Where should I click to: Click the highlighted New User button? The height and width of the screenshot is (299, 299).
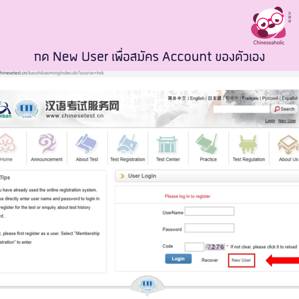tap(241, 260)
